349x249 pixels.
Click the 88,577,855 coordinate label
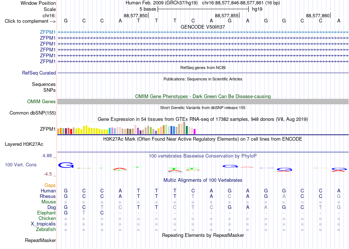[227, 15]
